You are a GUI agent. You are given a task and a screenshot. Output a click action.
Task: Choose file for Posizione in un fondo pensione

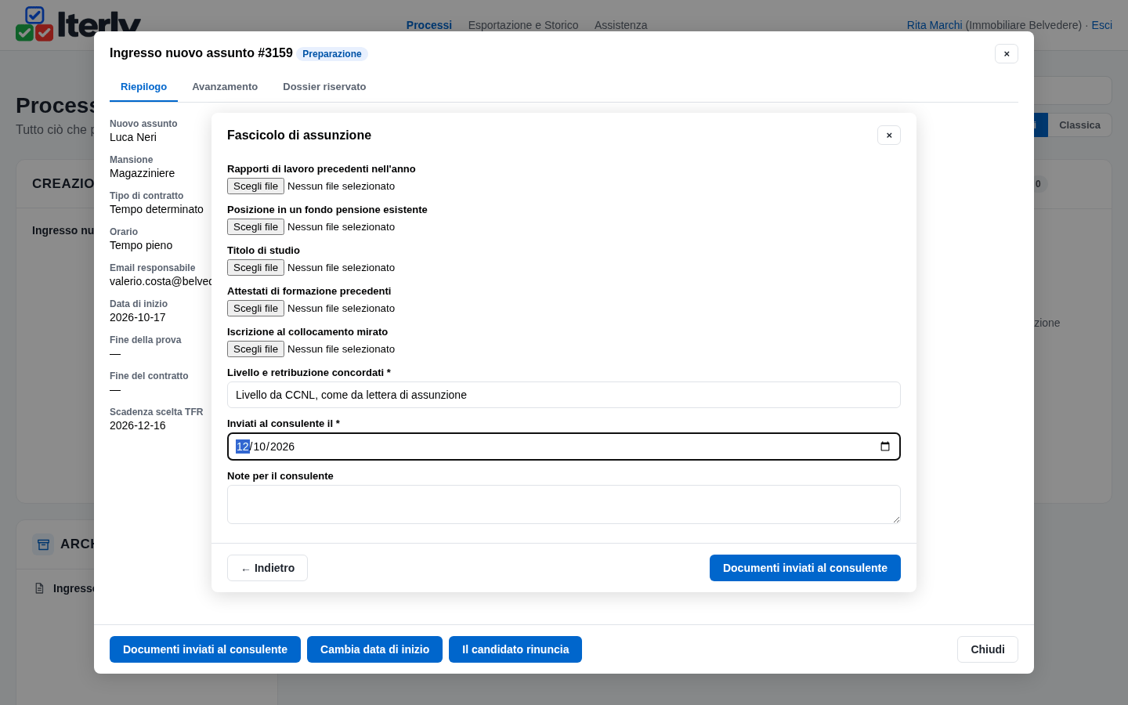[255, 227]
